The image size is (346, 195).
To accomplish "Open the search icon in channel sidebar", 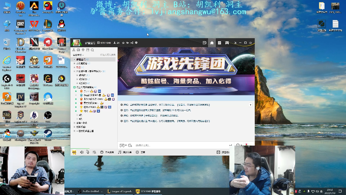I will (93, 50).
